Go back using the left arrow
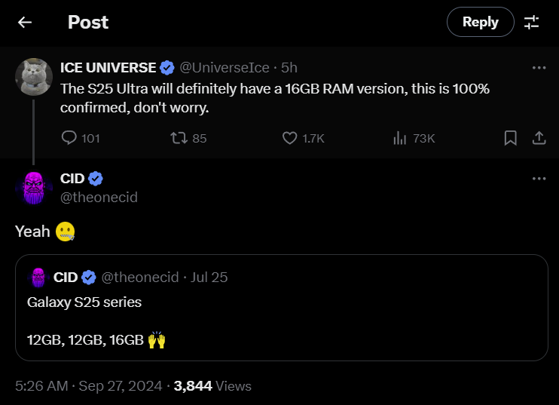Screen dimensions: 559x405 tap(25, 23)
